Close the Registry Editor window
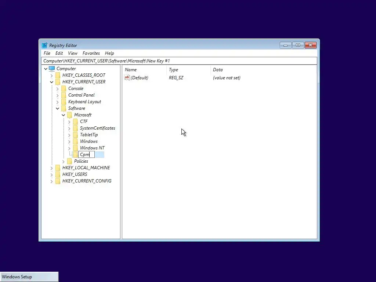The height and width of the screenshot is (282, 376). [x=311, y=45]
